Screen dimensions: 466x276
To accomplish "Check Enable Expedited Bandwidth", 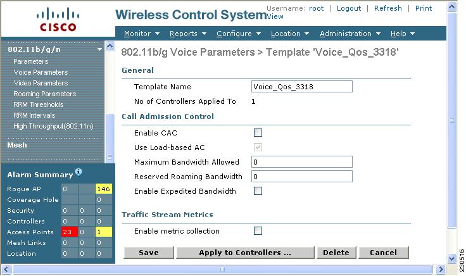I will 258,191.
